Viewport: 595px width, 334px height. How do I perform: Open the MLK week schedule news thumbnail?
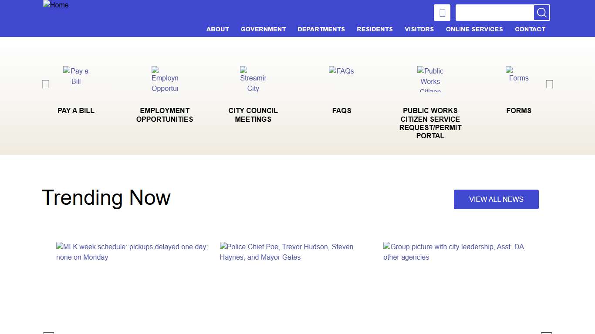click(x=132, y=252)
